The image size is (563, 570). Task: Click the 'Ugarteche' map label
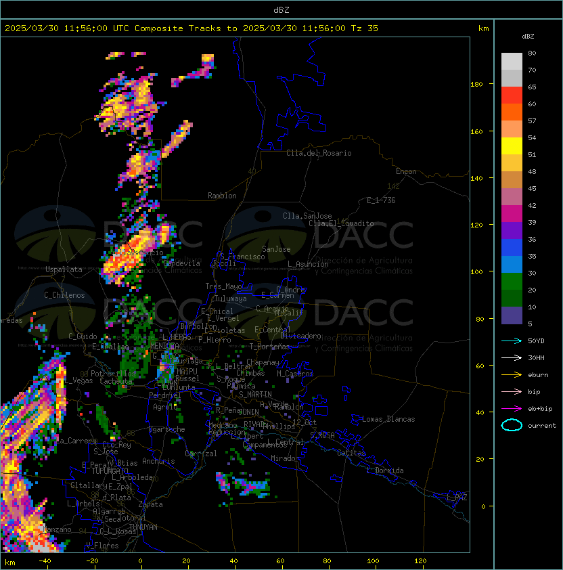[x=167, y=429]
